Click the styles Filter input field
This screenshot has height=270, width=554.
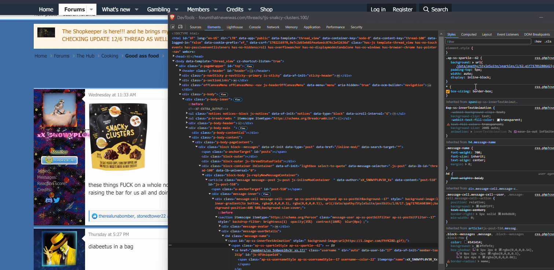pyautogui.click(x=488, y=42)
